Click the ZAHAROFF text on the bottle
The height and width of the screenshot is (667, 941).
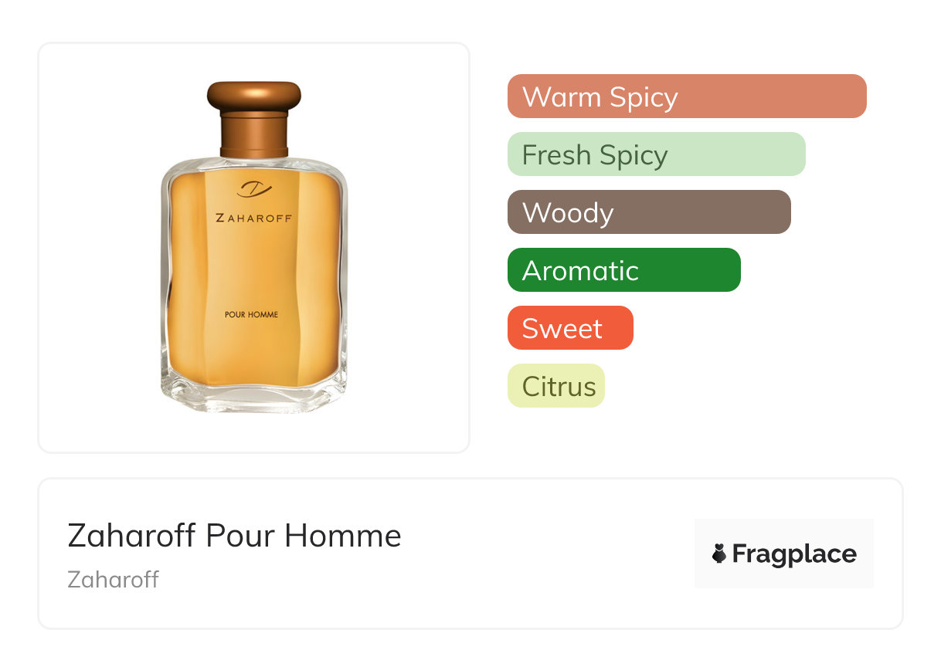click(254, 218)
